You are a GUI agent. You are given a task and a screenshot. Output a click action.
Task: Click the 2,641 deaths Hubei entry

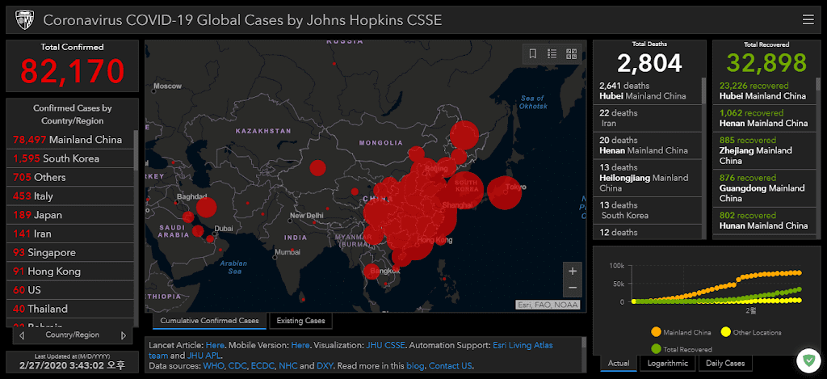pyautogui.click(x=648, y=91)
